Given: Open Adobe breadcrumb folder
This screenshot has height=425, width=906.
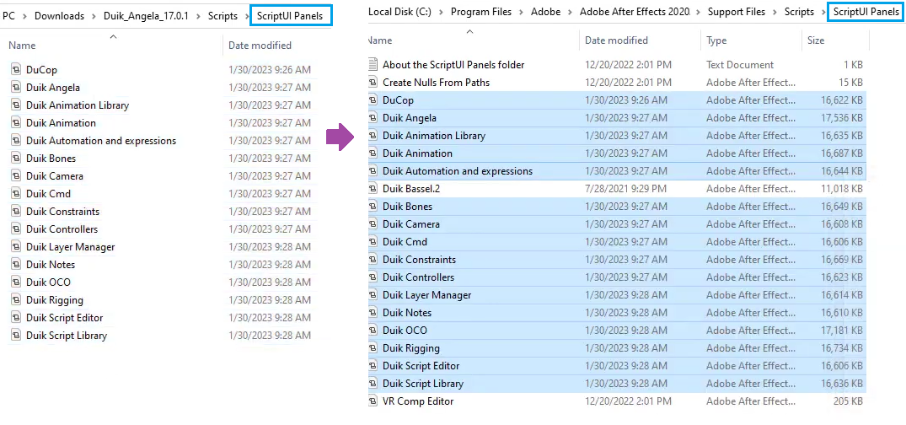Looking at the screenshot, I should [547, 12].
